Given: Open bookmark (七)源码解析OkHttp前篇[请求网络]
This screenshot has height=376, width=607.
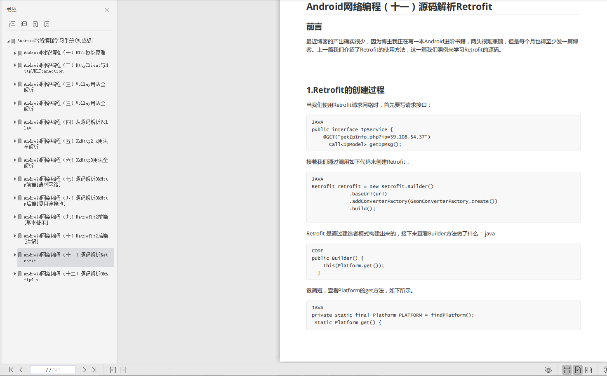Looking at the screenshot, I should 66,182.
